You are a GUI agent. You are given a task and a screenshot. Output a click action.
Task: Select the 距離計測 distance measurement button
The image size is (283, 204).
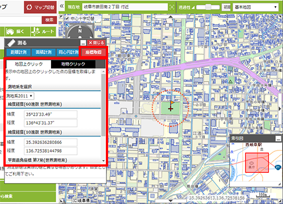pyautogui.click(x=19, y=52)
